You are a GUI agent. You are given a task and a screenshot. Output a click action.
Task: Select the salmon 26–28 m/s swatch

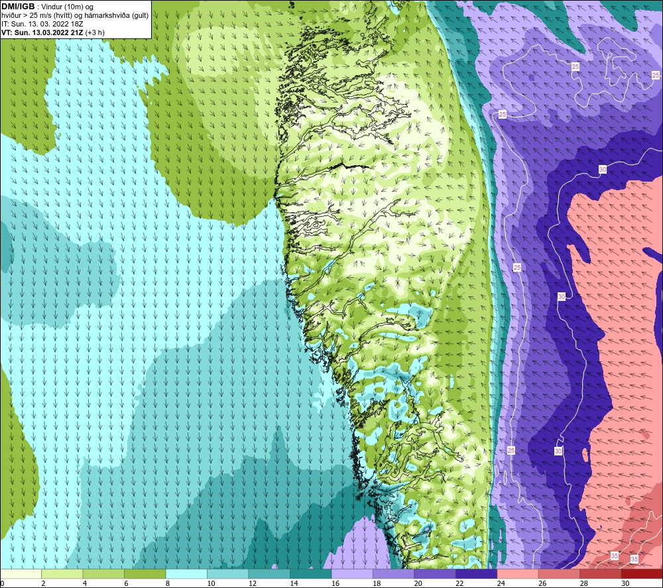(x=560, y=573)
